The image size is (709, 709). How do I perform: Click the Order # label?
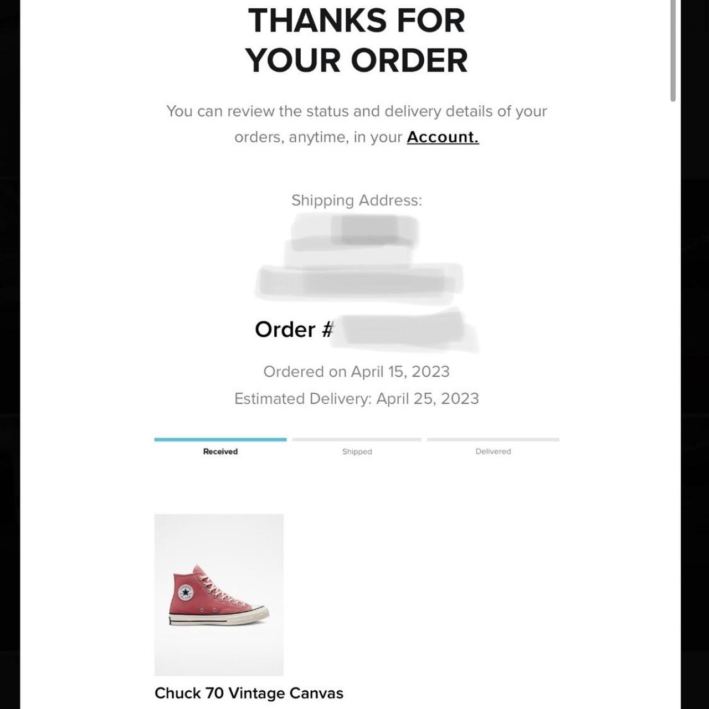[294, 330]
